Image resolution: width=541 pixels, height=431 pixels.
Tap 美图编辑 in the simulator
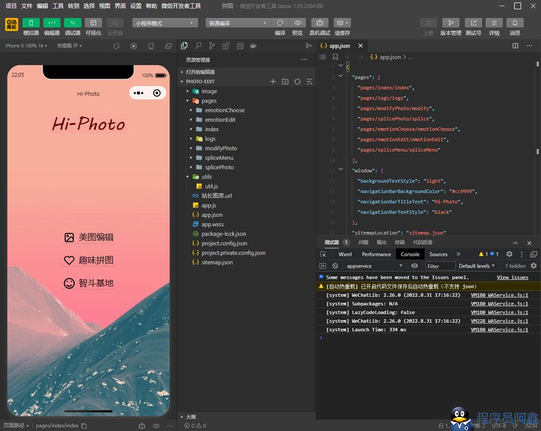tap(89, 237)
